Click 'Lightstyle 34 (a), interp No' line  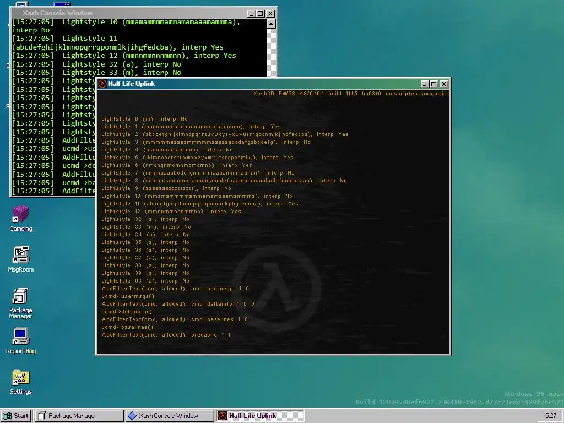145,235
